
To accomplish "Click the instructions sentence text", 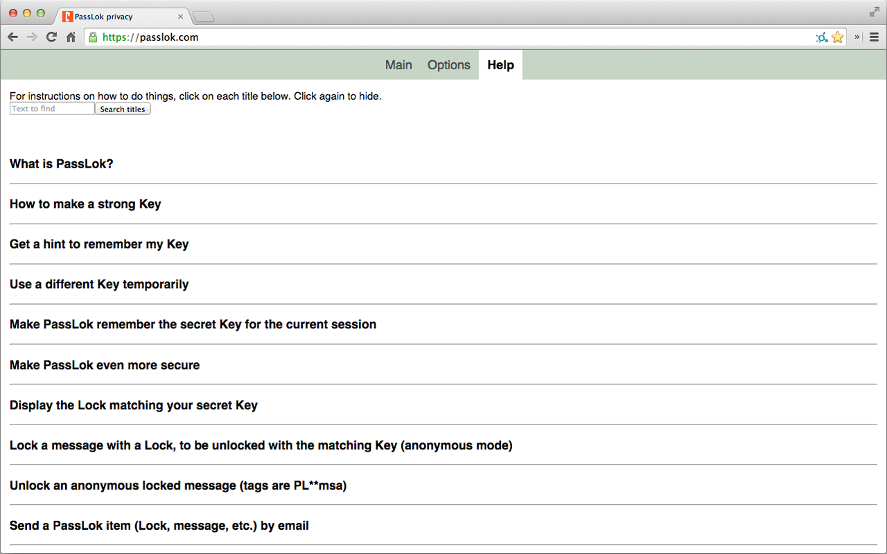I will pyautogui.click(x=195, y=96).
